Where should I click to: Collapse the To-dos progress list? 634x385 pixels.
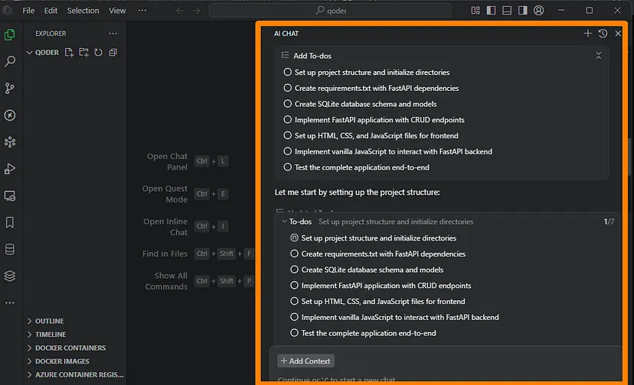click(284, 222)
